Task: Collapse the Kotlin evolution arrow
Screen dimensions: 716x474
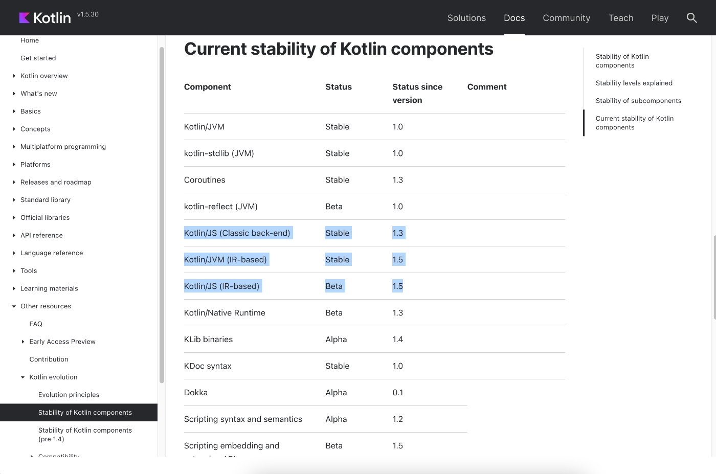Action: (23, 377)
